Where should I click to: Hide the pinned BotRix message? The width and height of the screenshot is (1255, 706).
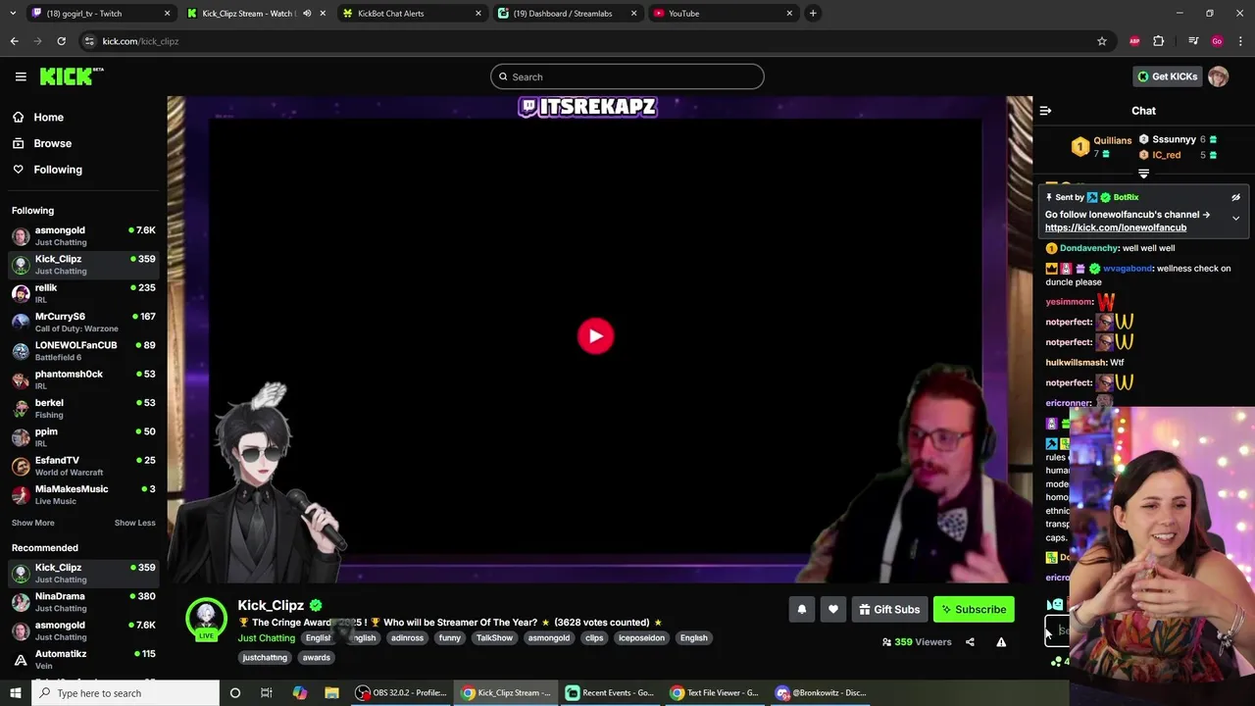1235,197
